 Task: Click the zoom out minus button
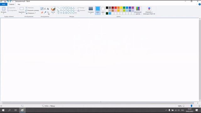point(183,106)
